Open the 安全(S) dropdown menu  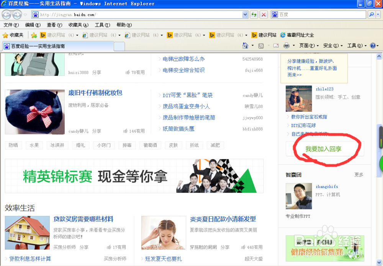(333, 46)
